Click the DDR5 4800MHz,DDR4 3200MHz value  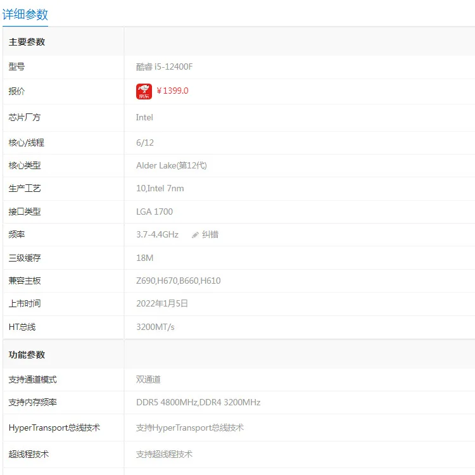pos(198,402)
